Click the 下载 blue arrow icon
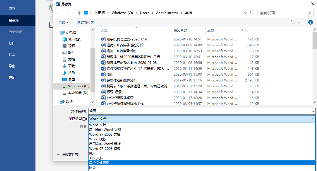This screenshot has height=171, width=317. click(x=64, y=66)
